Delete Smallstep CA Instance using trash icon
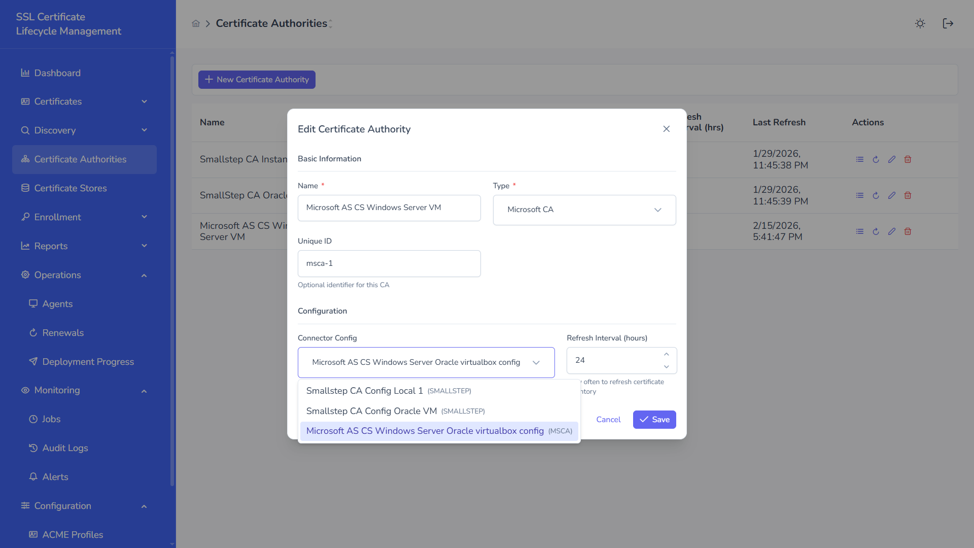This screenshot has width=974, height=548. 908,159
